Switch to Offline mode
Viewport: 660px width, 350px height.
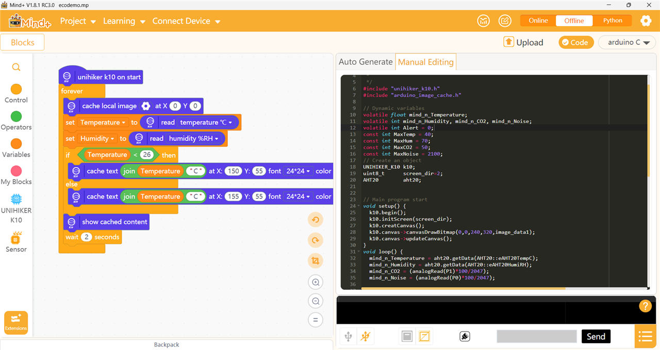(x=574, y=21)
